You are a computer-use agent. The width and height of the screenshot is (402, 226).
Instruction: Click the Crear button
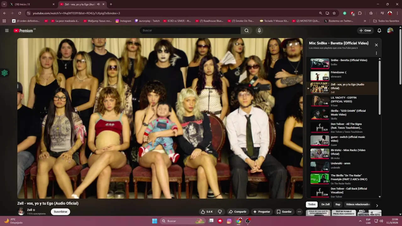click(365, 30)
